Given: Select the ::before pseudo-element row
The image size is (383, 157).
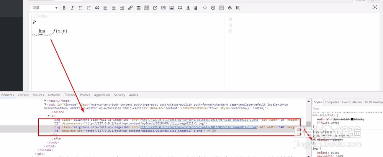Looking at the screenshot, I should 57,112.
